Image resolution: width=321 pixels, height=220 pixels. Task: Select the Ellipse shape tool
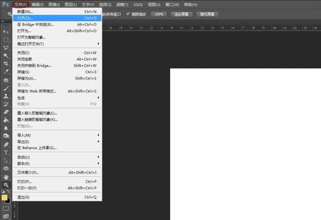6,169
